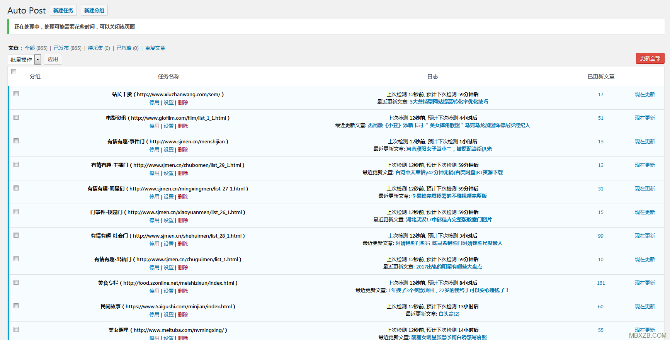
Task: Click 现在更新 for the 有情有趣-事件门 task
Action: pos(645,141)
